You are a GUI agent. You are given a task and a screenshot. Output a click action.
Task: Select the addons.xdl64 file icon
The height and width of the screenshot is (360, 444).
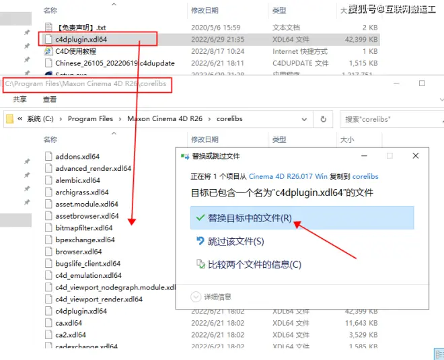tap(48, 157)
